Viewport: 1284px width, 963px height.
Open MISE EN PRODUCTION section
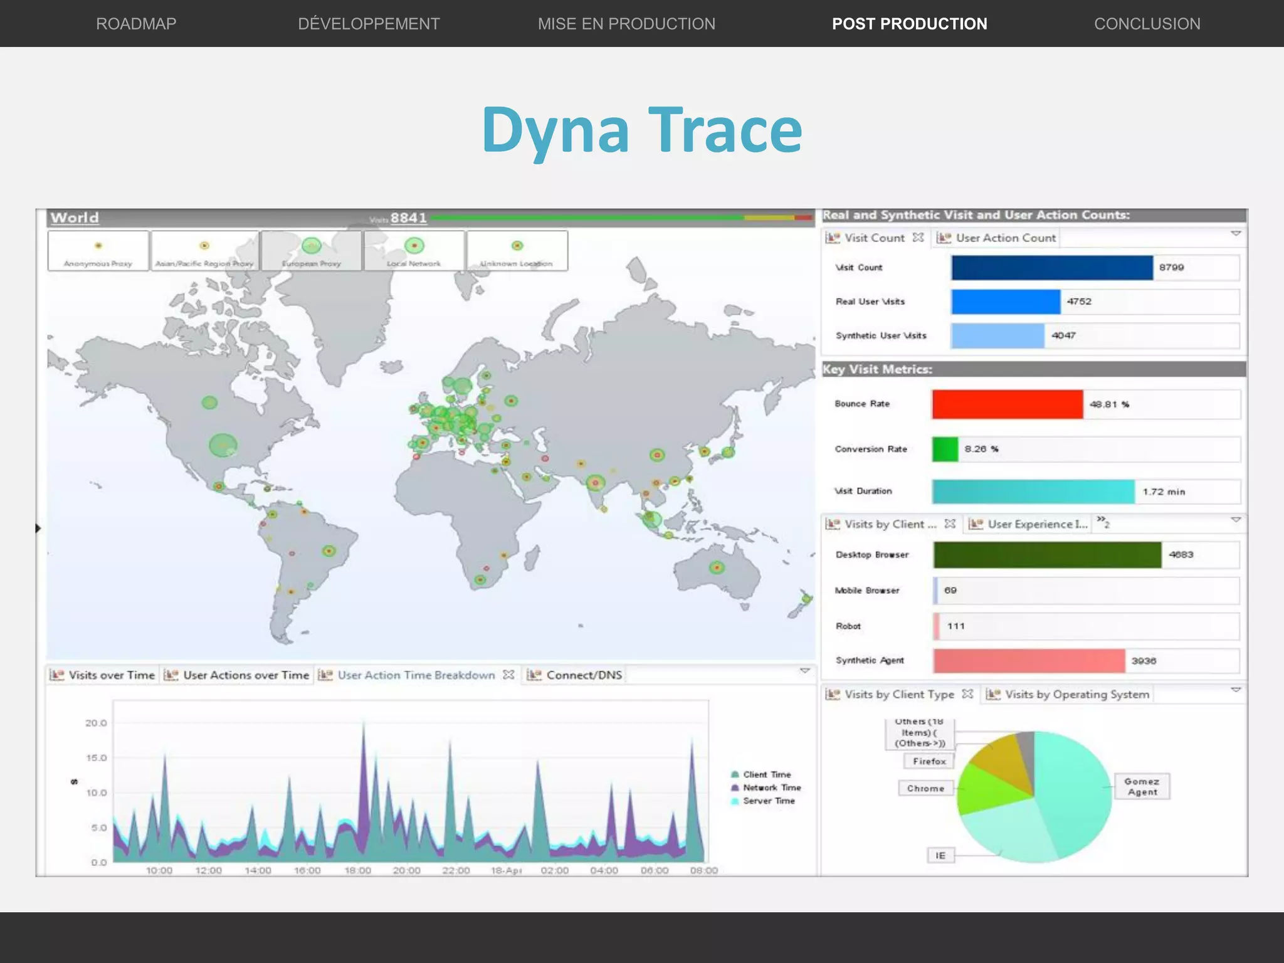pos(626,24)
